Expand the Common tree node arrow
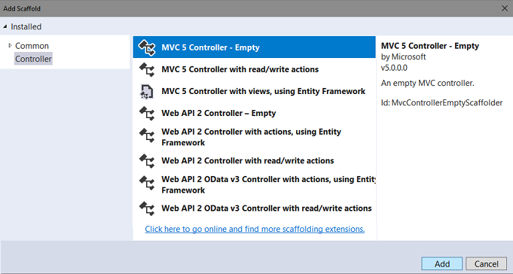The image size is (513, 274). point(10,45)
